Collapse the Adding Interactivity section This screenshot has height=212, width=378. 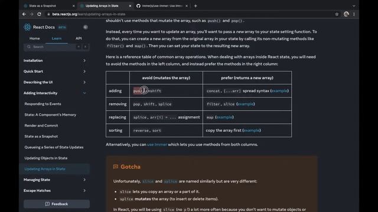click(55, 93)
